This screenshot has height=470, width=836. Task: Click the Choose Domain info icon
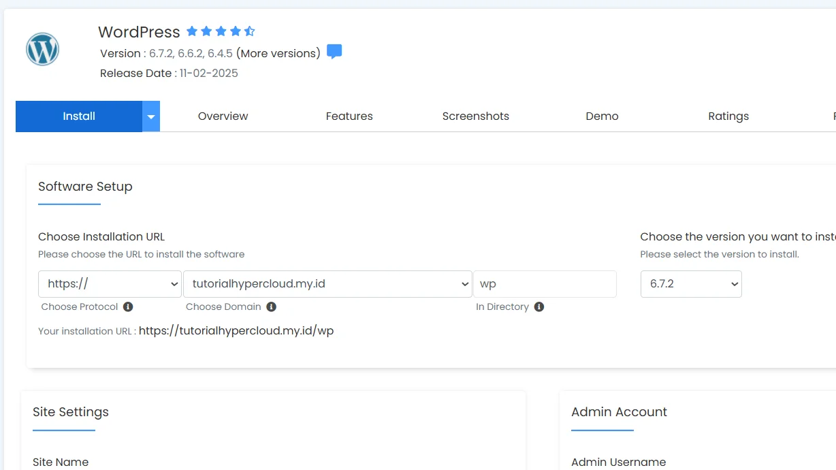[x=271, y=307]
